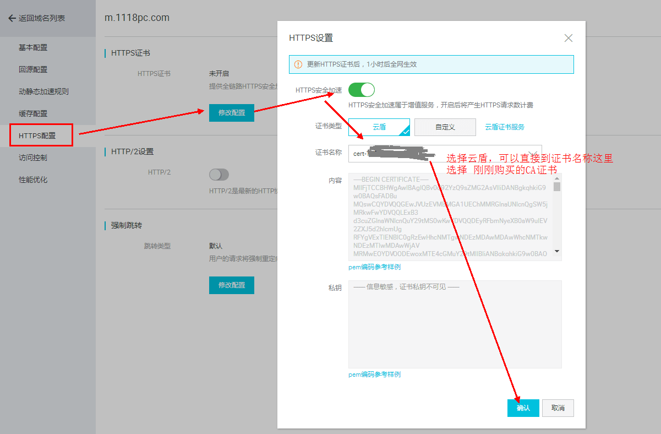Select 缓存配置 sidebar item
The height and width of the screenshot is (434, 661).
[33, 113]
